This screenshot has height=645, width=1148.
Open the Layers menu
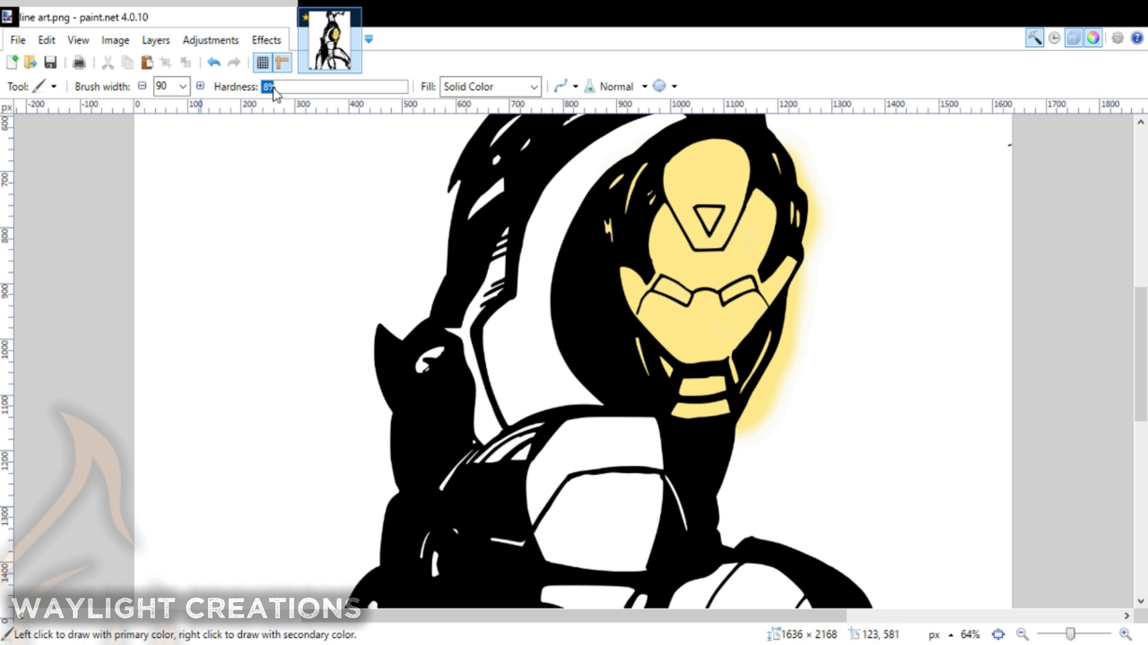(x=156, y=40)
